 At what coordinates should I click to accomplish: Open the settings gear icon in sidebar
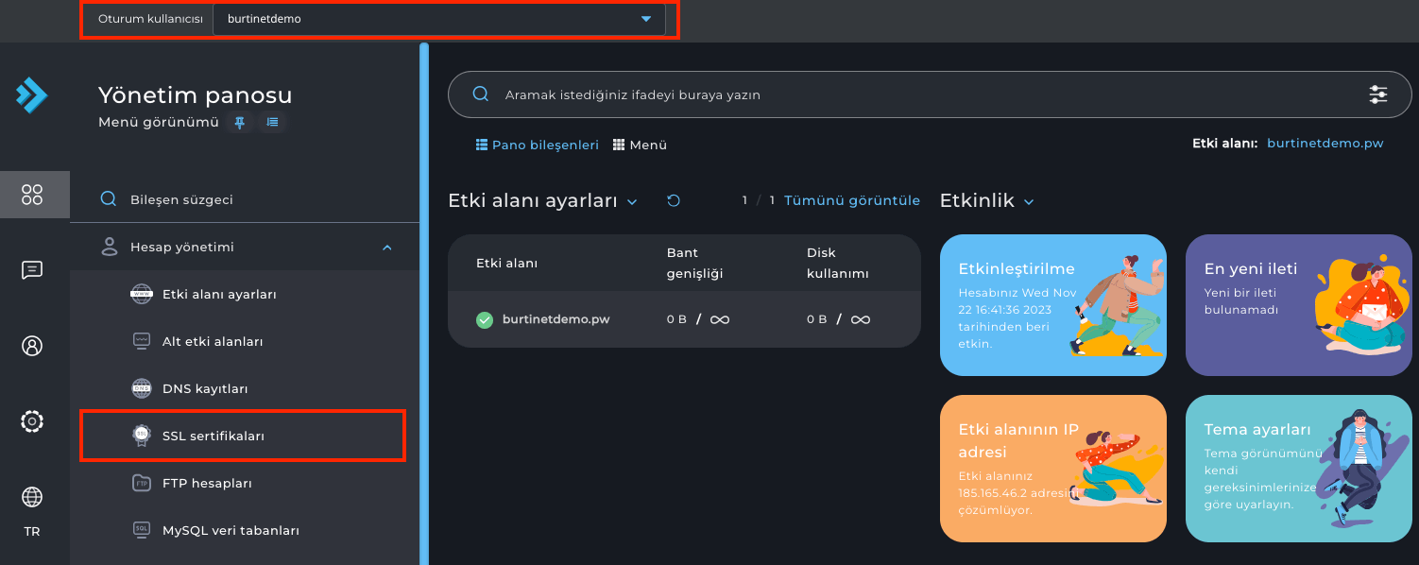(32, 421)
